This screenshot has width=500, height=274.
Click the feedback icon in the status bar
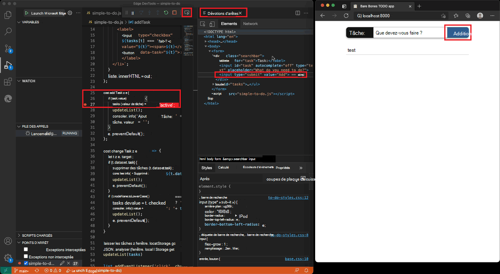click(296, 271)
